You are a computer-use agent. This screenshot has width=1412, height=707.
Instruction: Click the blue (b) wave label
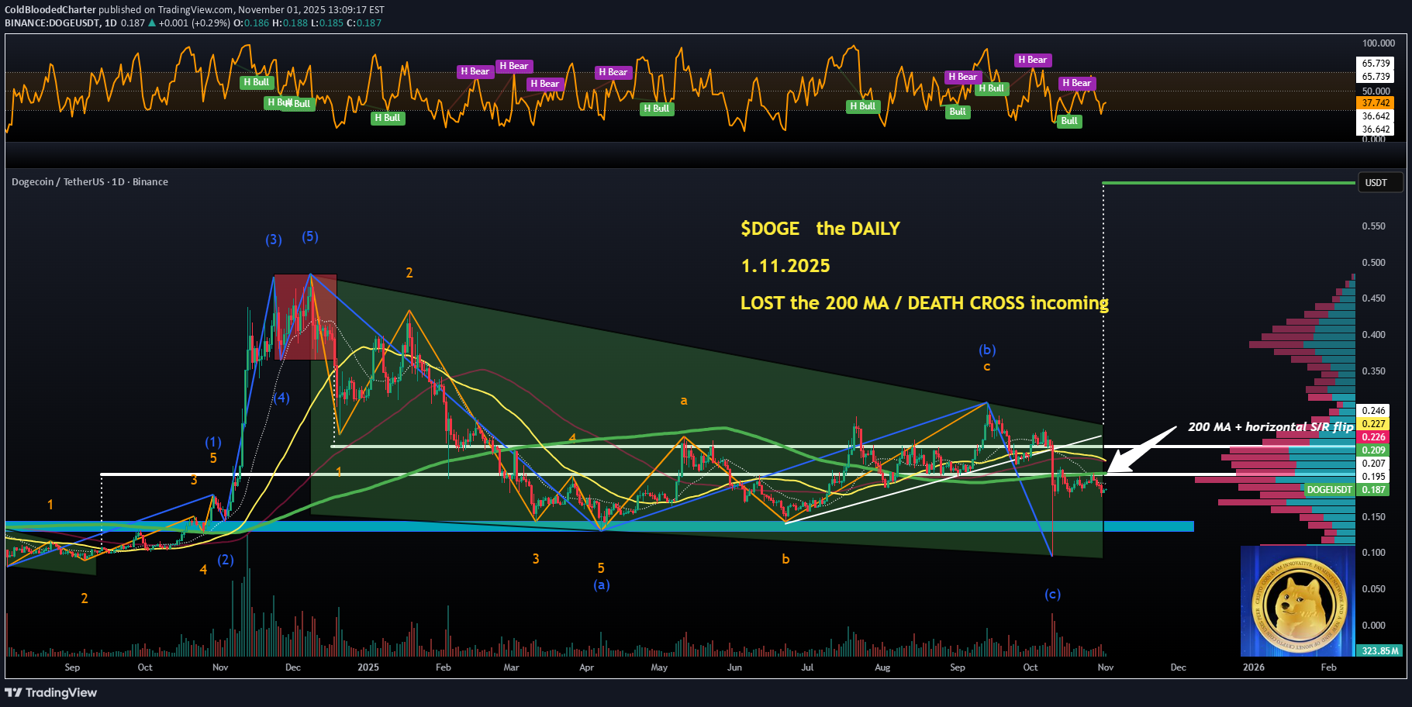[986, 350]
